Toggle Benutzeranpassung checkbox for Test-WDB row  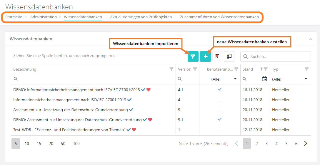pyautogui.click(x=220, y=129)
